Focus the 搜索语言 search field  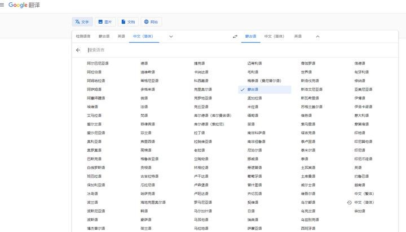241,50
